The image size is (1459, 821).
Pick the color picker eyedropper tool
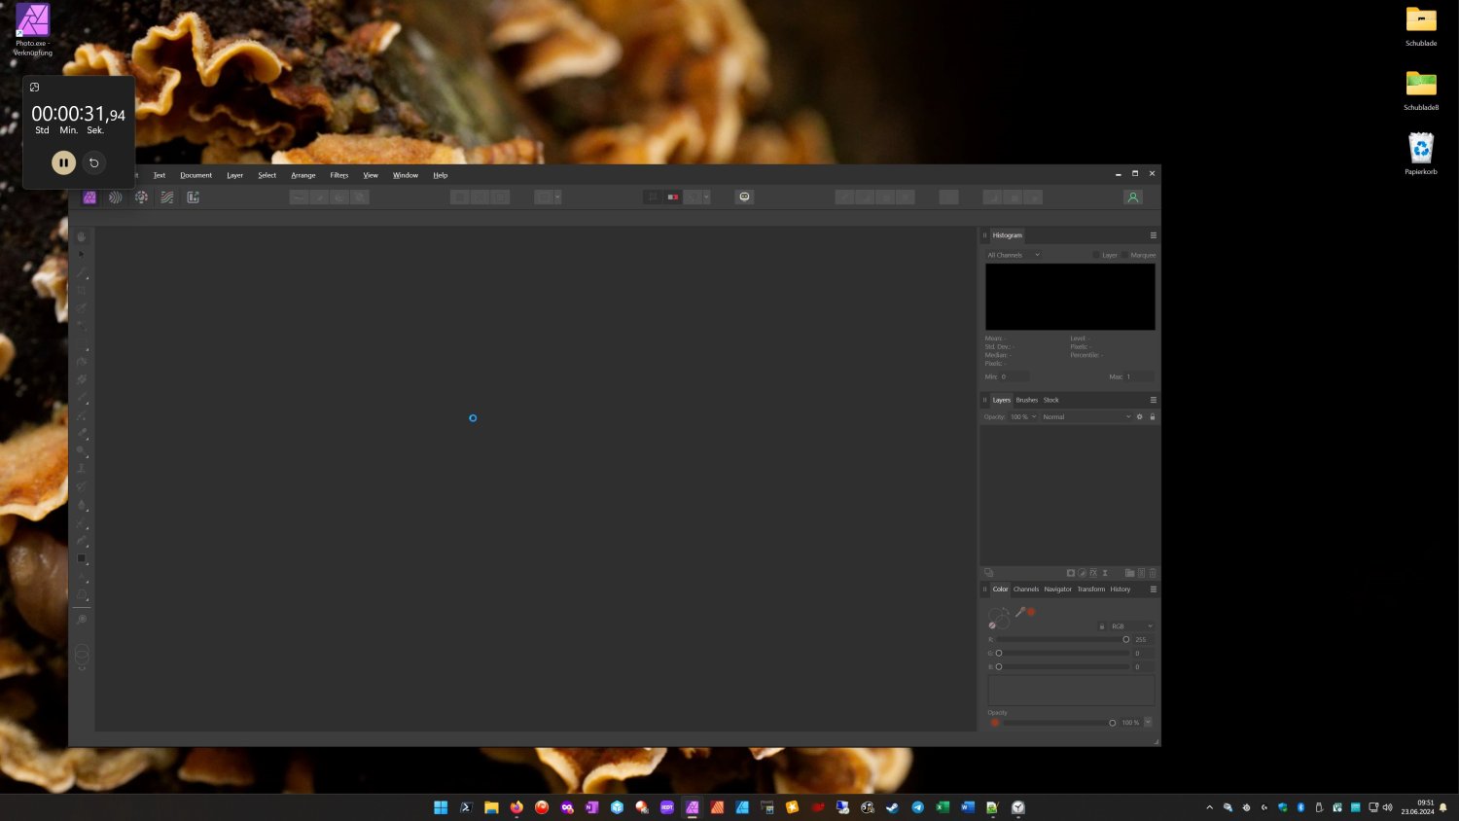tap(1019, 612)
